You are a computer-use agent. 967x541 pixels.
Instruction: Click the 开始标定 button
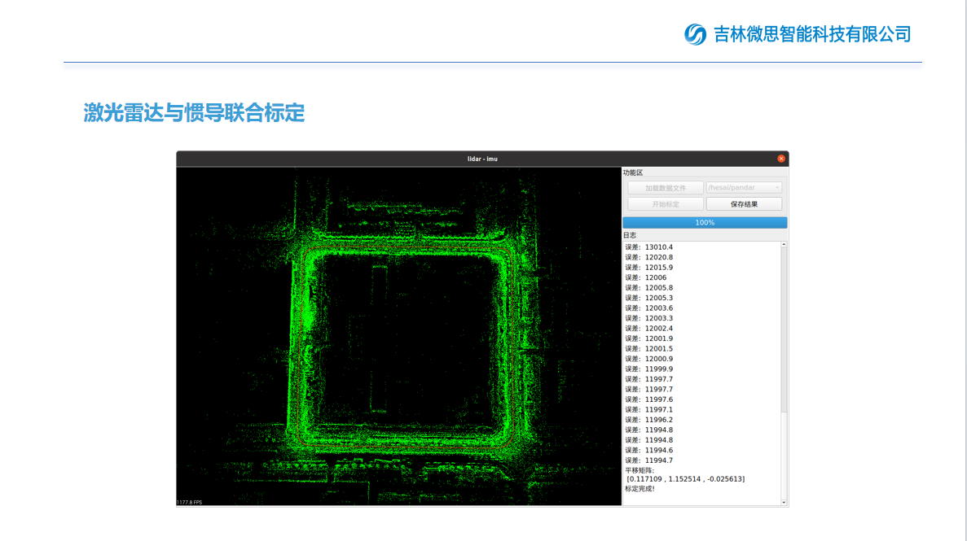click(666, 204)
